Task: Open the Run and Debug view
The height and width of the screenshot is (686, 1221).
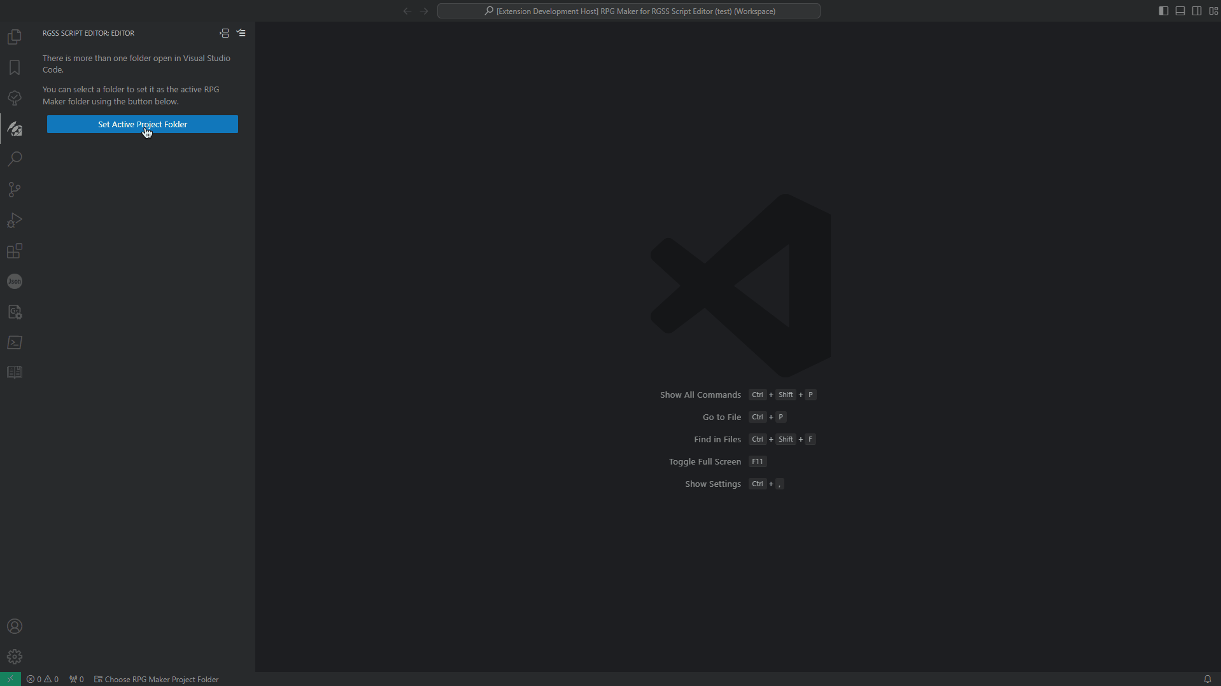Action: [x=15, y=220]
